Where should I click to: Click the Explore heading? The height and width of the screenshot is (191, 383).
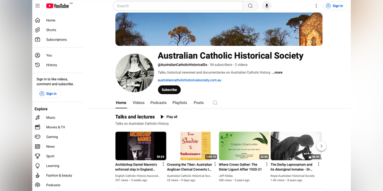pyautogui.click(x=41, y=109)
